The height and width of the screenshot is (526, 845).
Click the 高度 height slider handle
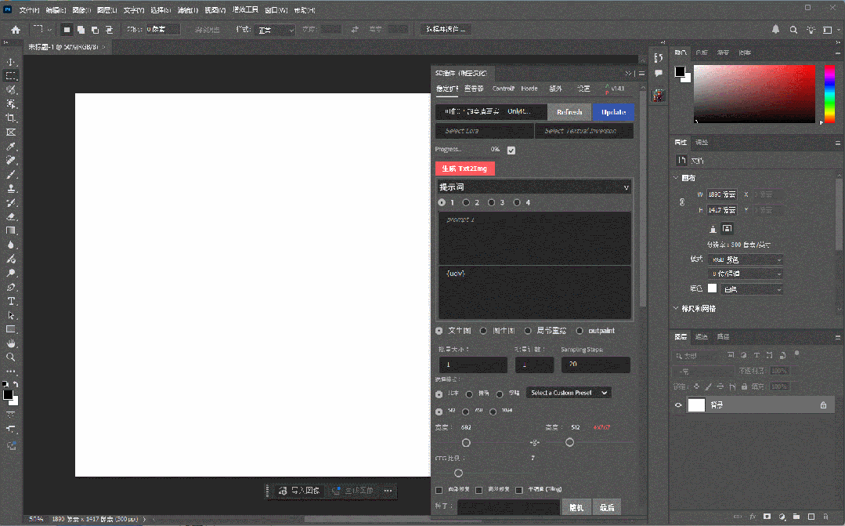[x=569, y=442]
